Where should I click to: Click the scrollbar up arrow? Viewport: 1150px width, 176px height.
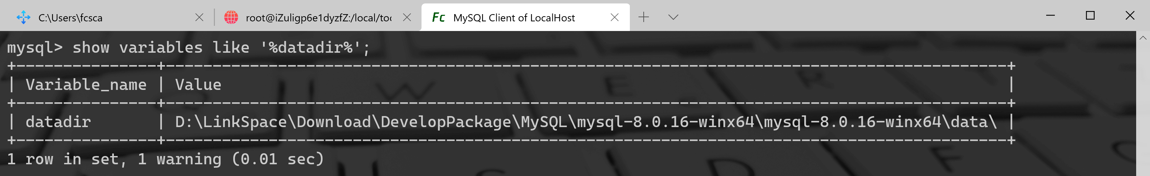(x=1143, y=38)
